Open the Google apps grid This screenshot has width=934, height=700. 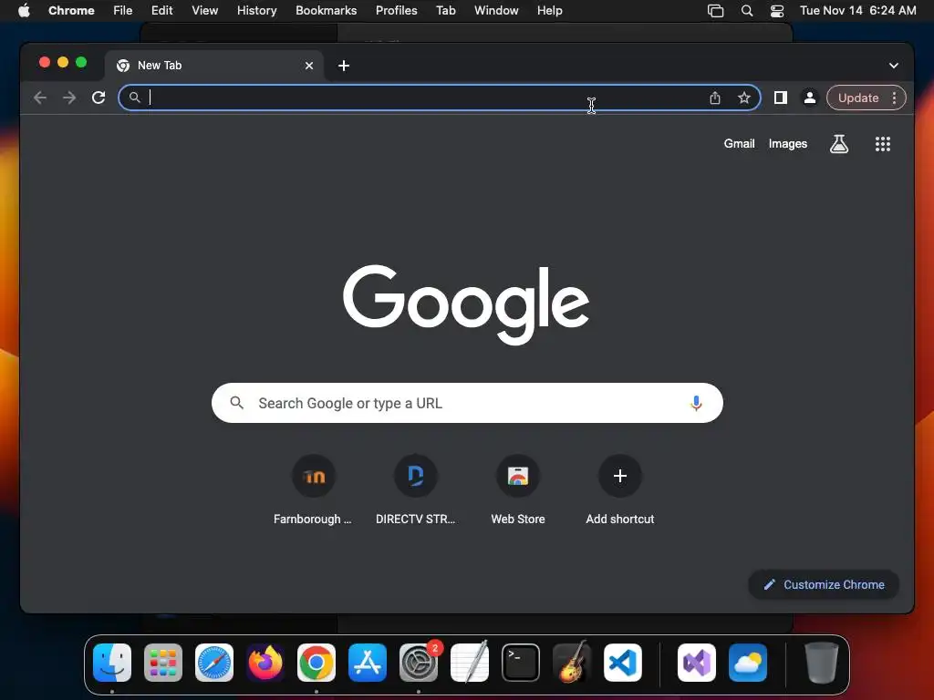[x=883, y=143]
